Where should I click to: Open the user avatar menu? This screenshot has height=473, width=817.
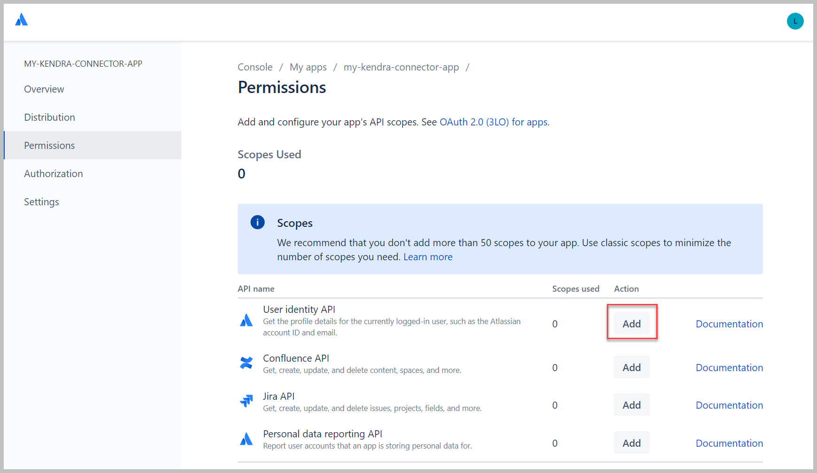pos(795,21)
